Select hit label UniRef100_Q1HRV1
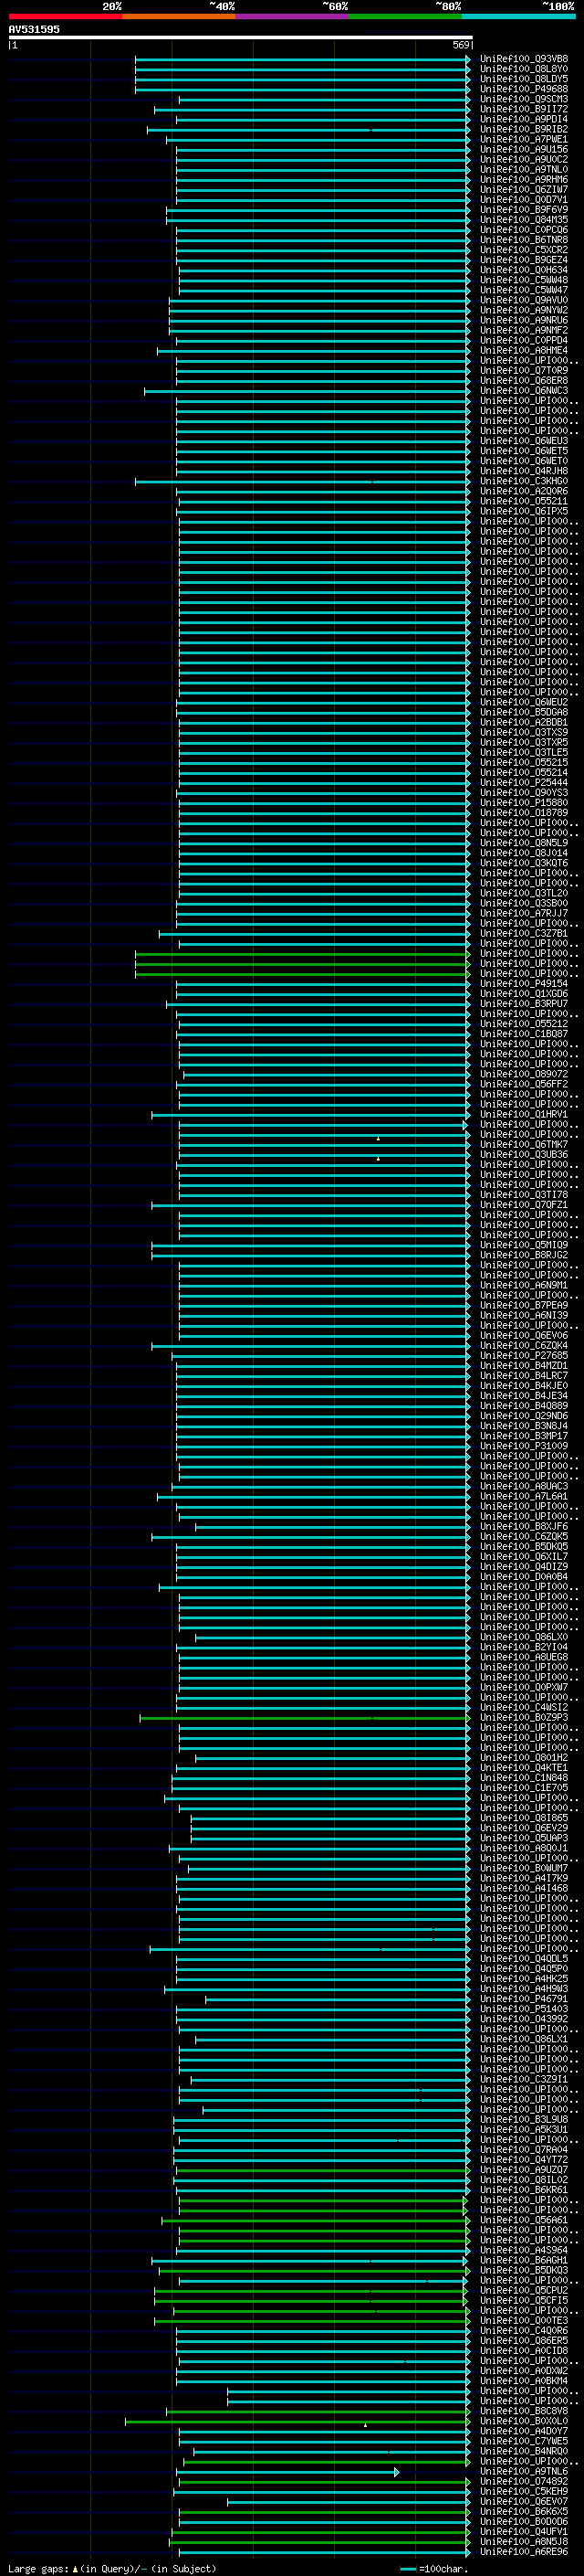This screenshot has width=584, height=2576. 523,1114
